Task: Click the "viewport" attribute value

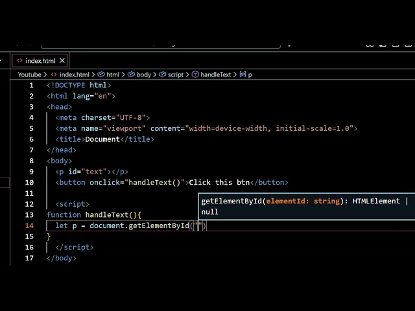Action: 124,128
